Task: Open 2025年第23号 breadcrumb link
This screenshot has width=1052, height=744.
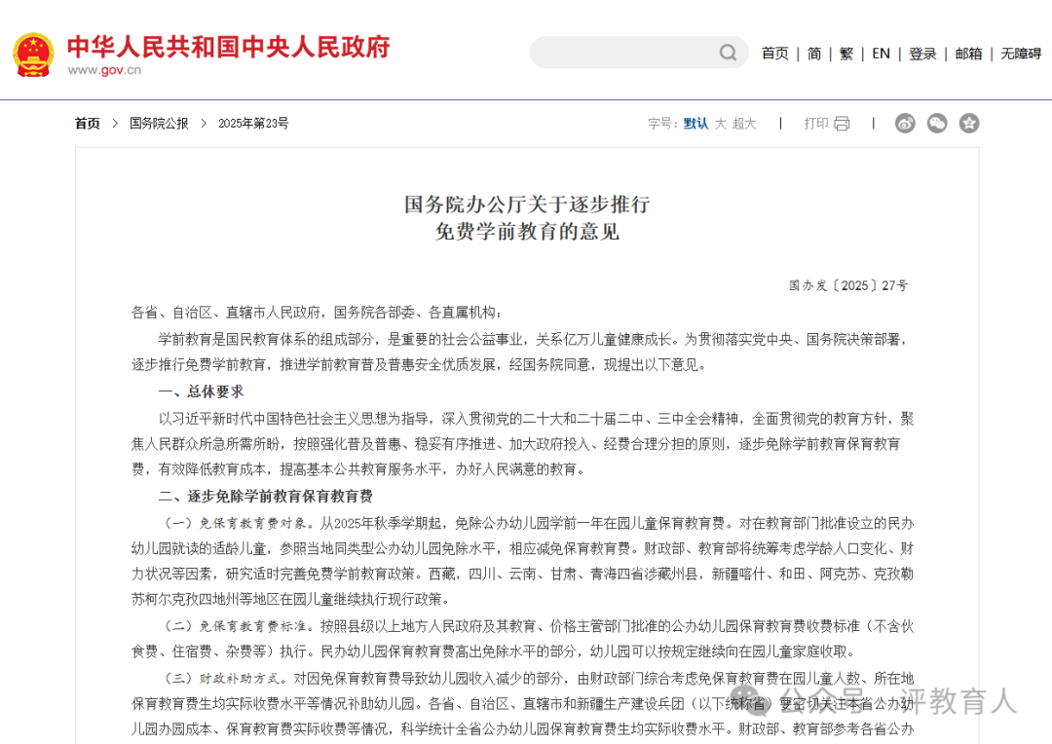Action: tap(253, 124)
